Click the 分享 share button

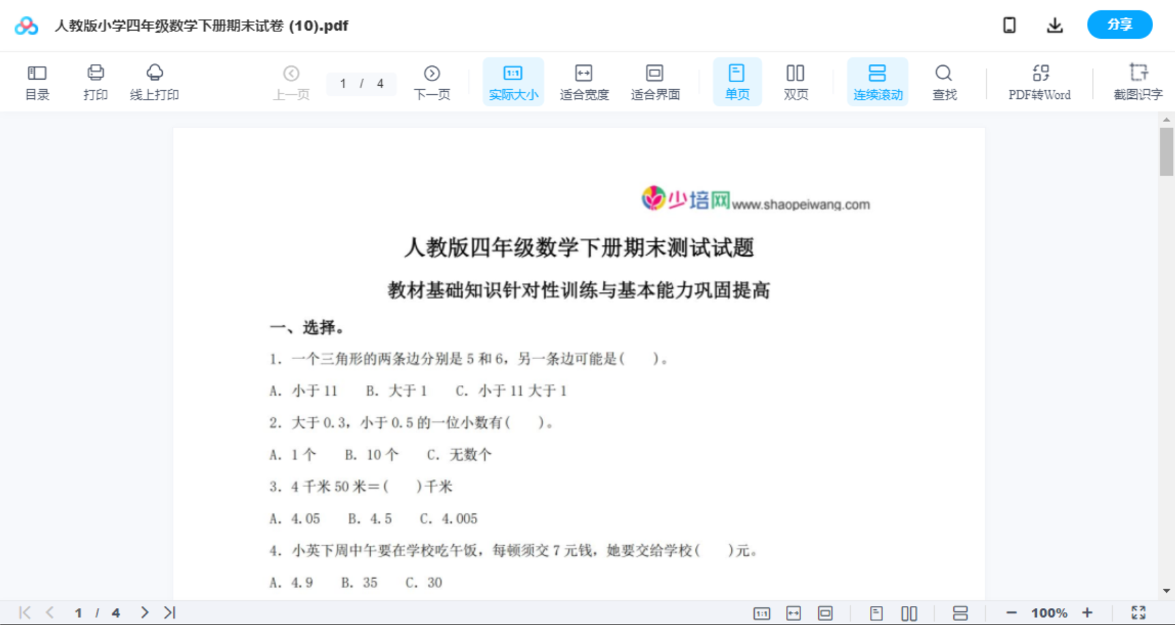pos(1120,25)
